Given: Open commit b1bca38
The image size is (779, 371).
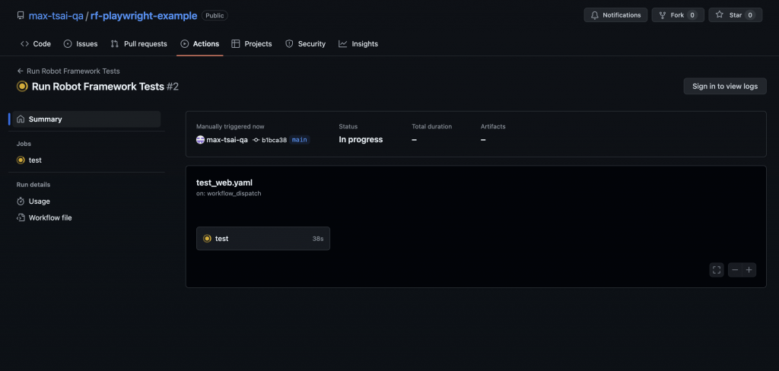Looking at the screenshot, I should 274,140.
